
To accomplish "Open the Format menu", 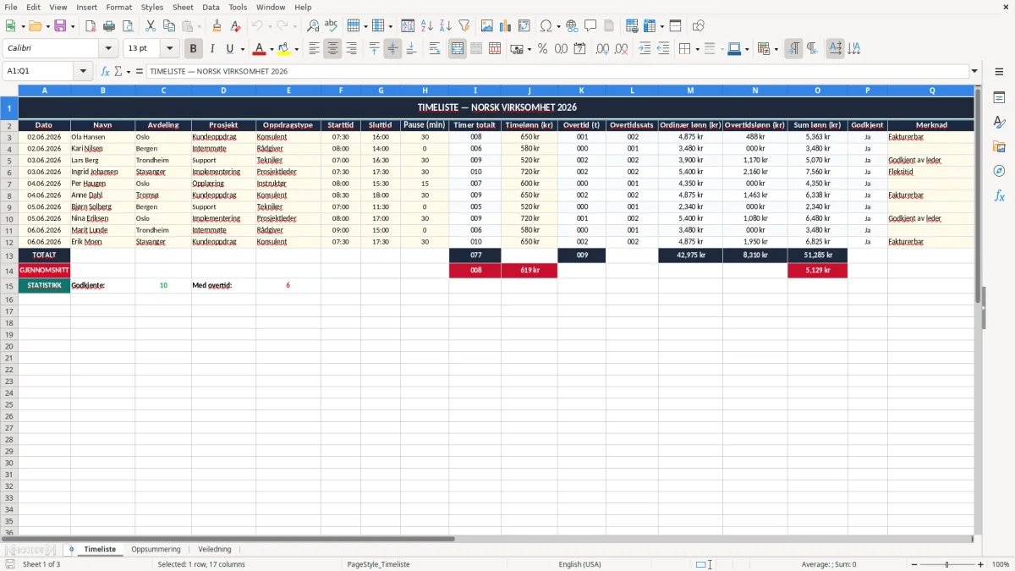I will (118, 7).
